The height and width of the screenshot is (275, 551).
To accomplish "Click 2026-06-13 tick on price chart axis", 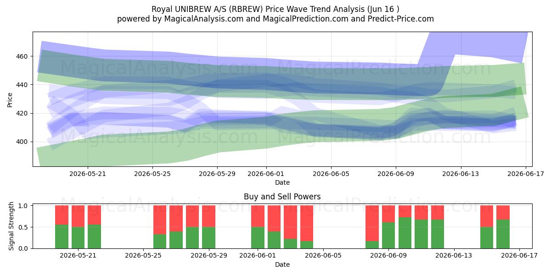I will click(461, 174).
